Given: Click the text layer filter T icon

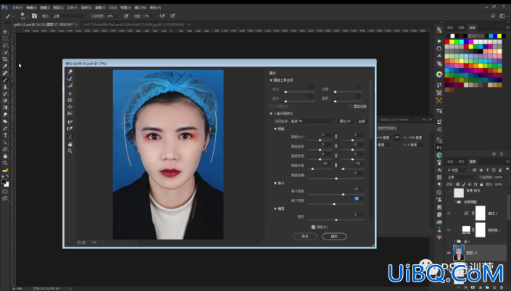Looking at the screenshot, I should [x=488, y=170].
